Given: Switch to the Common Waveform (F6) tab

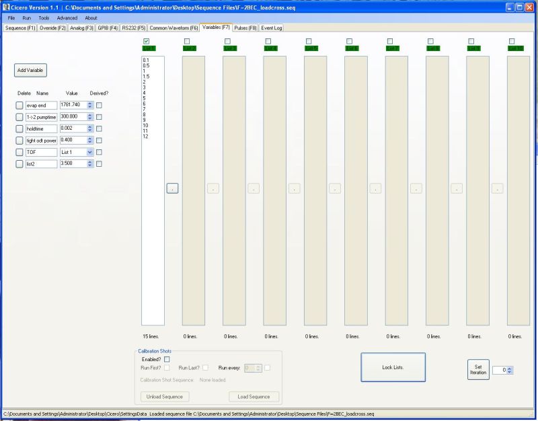Looking at the screenshot, I should tap(174, 28).
